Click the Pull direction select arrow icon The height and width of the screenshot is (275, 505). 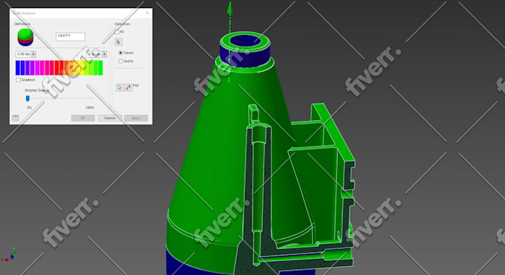pyautogui.click(x=120, y=87)
